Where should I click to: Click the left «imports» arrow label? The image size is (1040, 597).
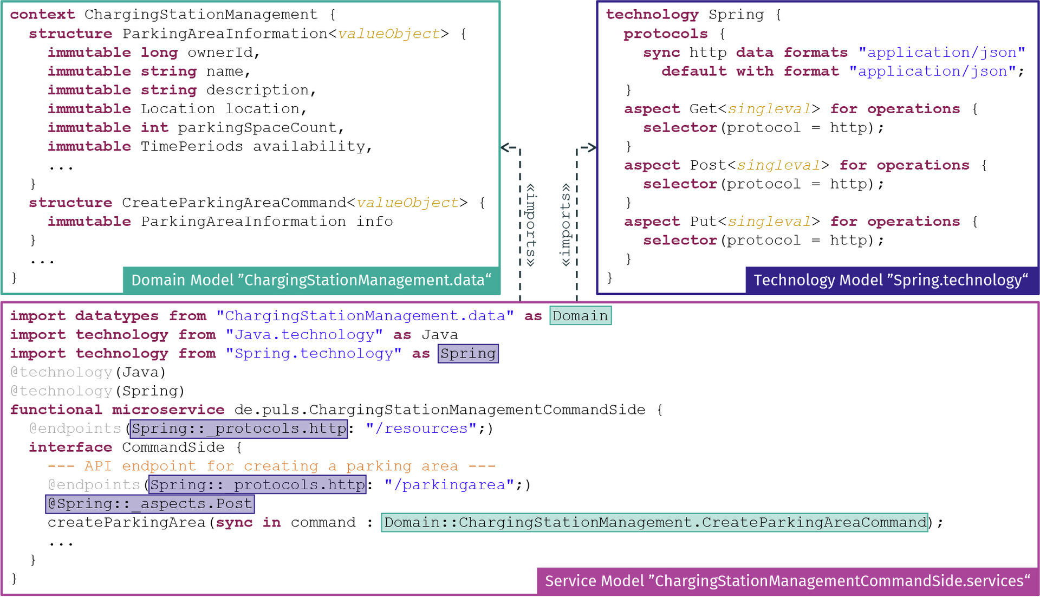pos(531,225)
